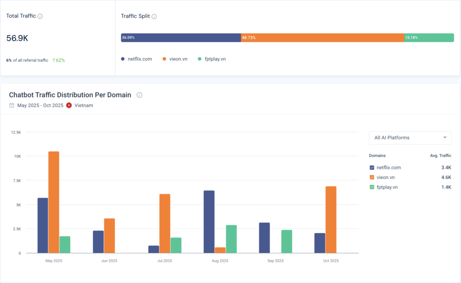Uncheck the fptplay.vn domain checkbox
461x283 pixels.
coord(372,187)
